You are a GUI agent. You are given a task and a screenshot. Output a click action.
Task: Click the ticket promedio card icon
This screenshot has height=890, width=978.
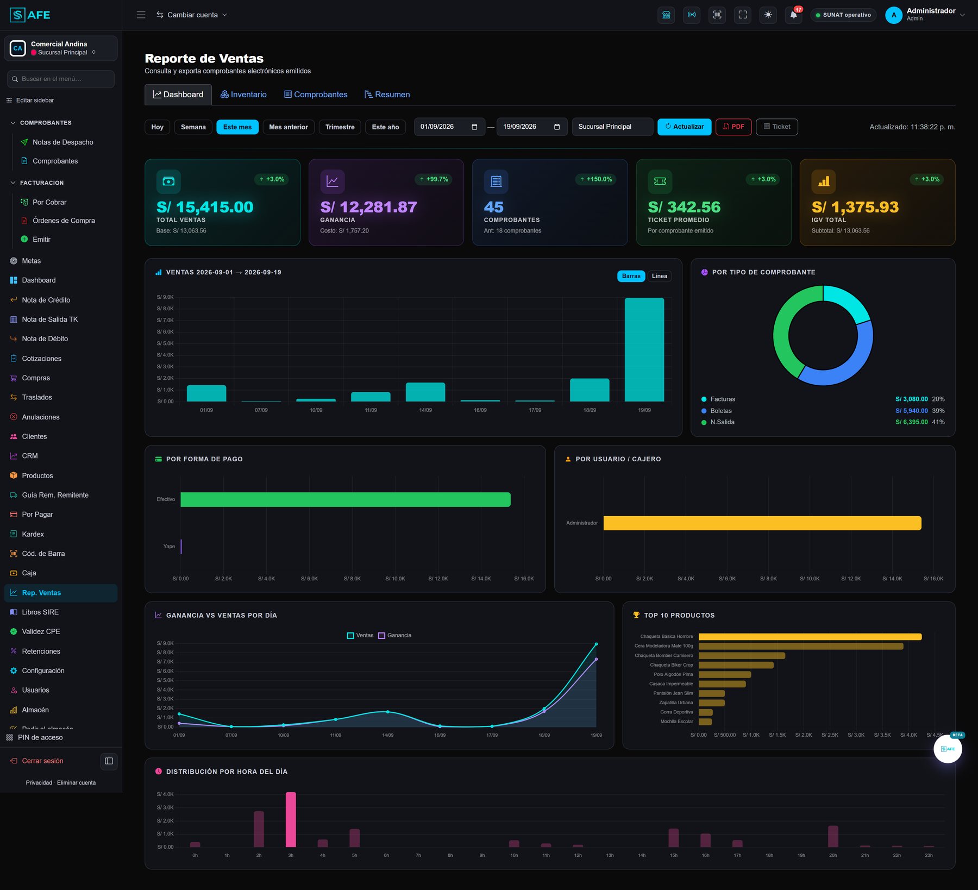[x=660, y=181]
